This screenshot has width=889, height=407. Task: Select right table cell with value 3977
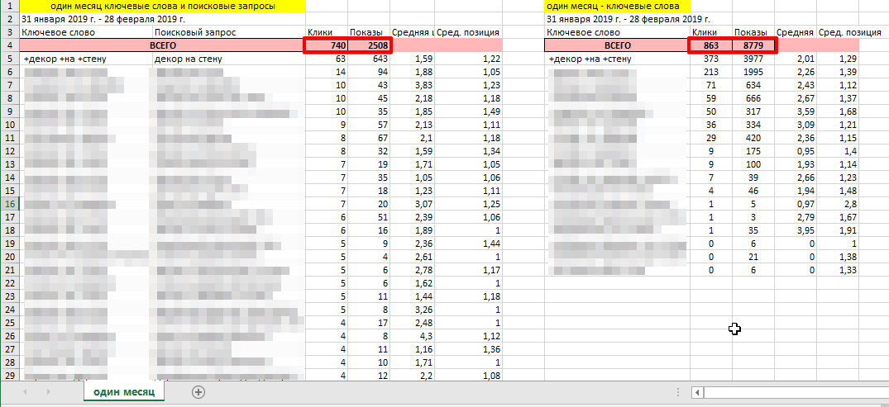point(753,59)
